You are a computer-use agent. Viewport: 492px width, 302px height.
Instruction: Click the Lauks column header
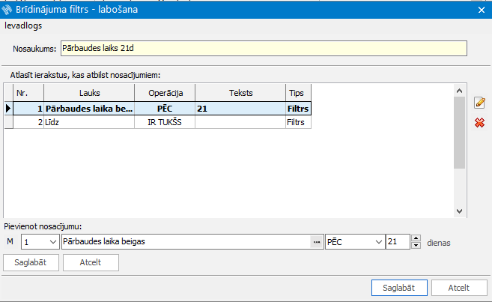tap(89, 93)
